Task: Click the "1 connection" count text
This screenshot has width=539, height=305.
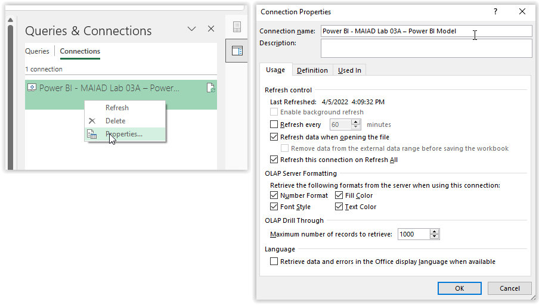Action: pos(44,69)
